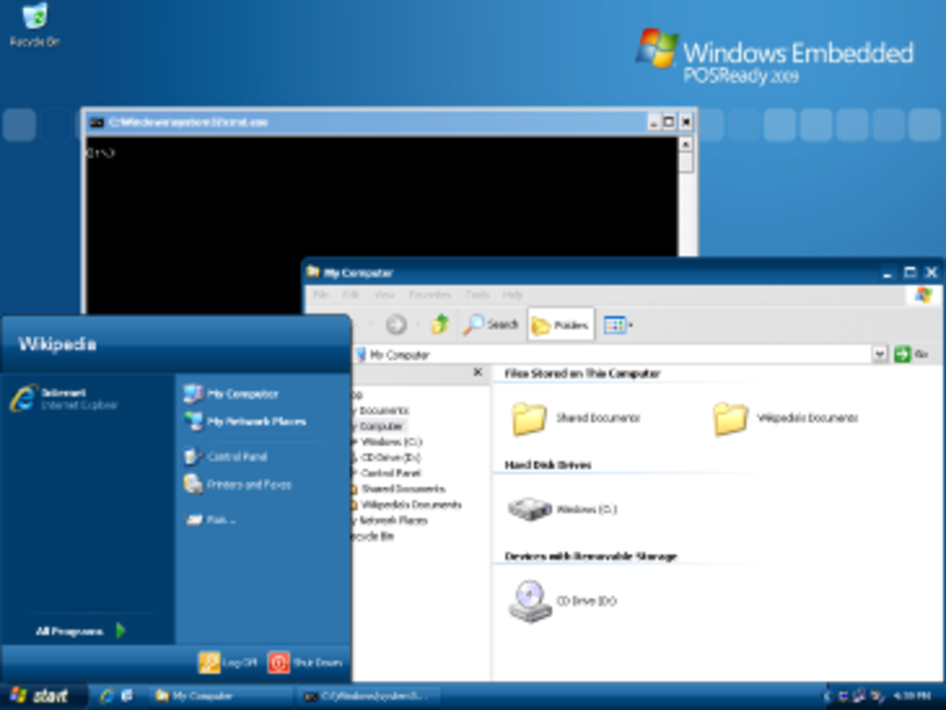Select Shared Documents folder icon
Screen dimensions: 946x710
click(530, 418)
